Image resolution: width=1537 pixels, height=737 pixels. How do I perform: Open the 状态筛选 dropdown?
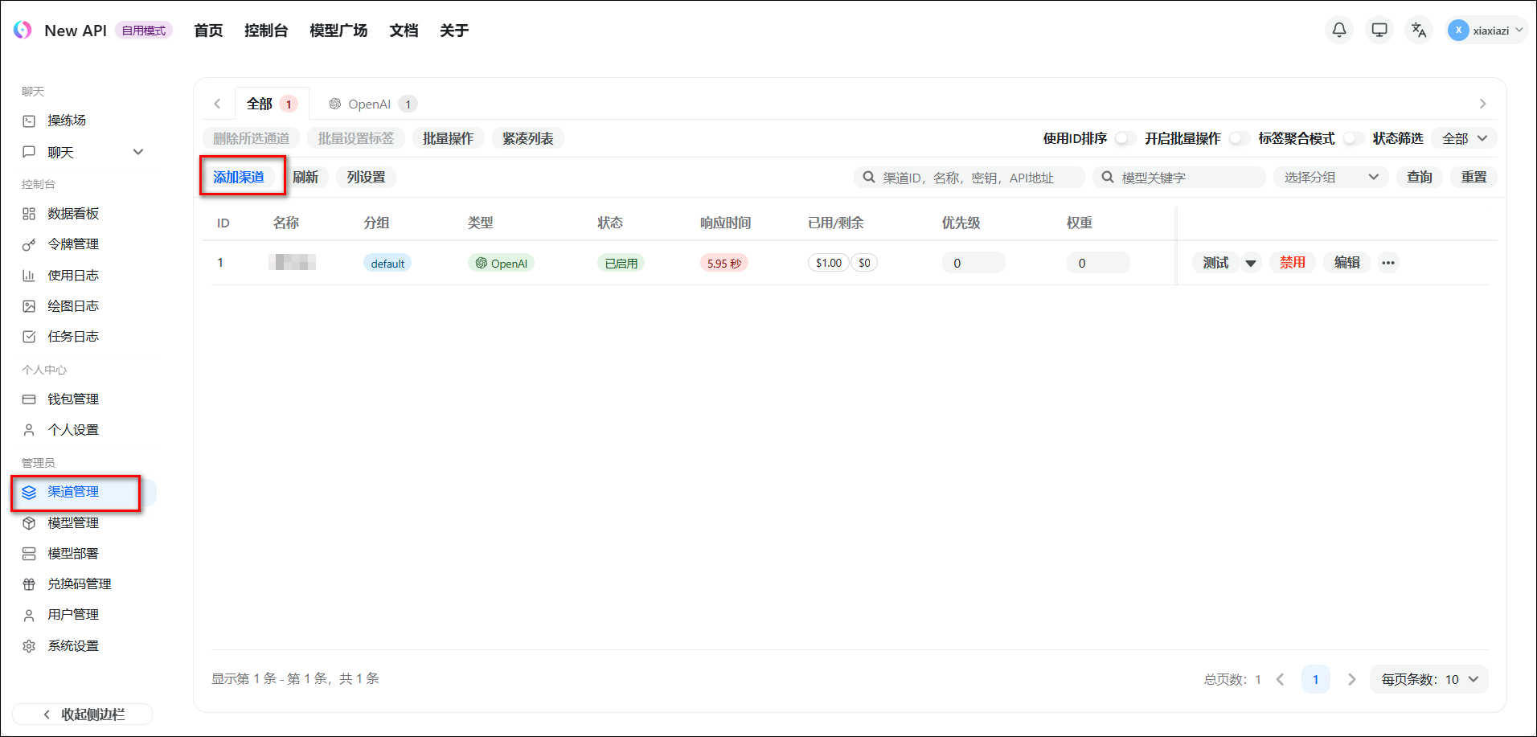point(1464,138)
